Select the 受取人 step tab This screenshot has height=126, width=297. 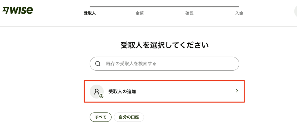[90, 13]
